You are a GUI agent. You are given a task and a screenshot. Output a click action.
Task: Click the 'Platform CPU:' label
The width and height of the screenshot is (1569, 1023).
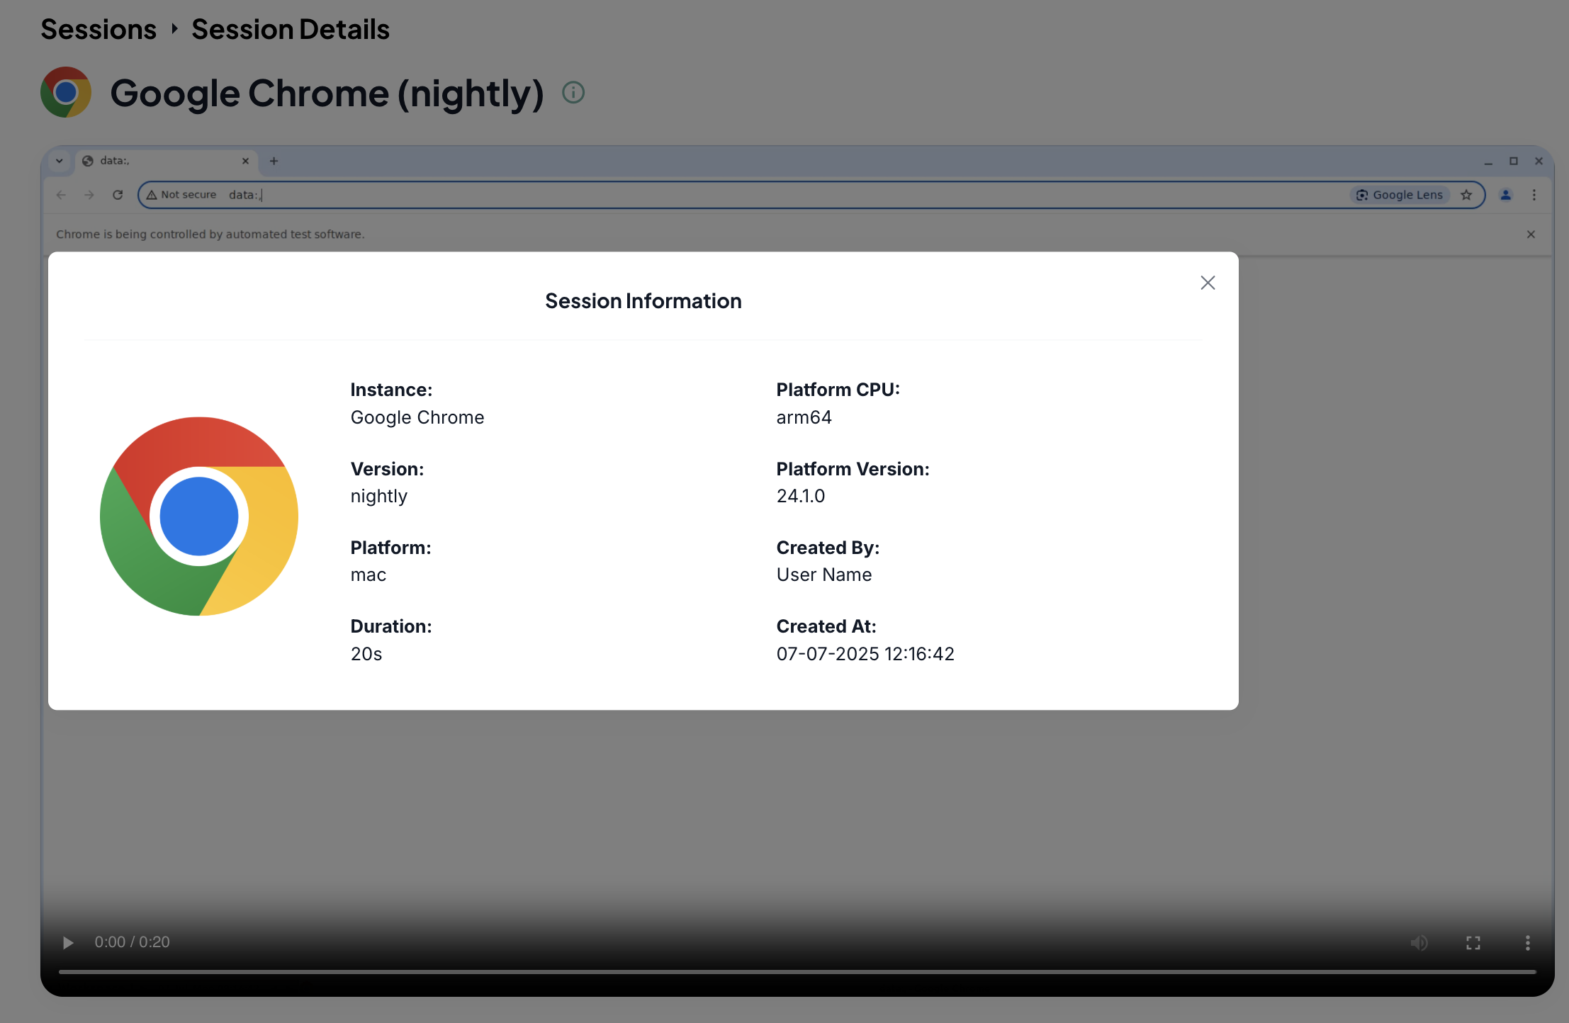coord(838,390)
